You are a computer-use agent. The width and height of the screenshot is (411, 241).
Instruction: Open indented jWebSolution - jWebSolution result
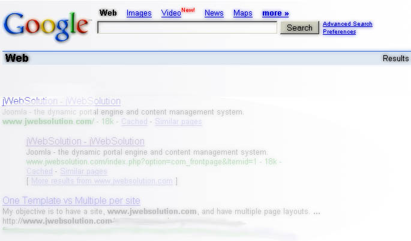click(x=85, y=141)
